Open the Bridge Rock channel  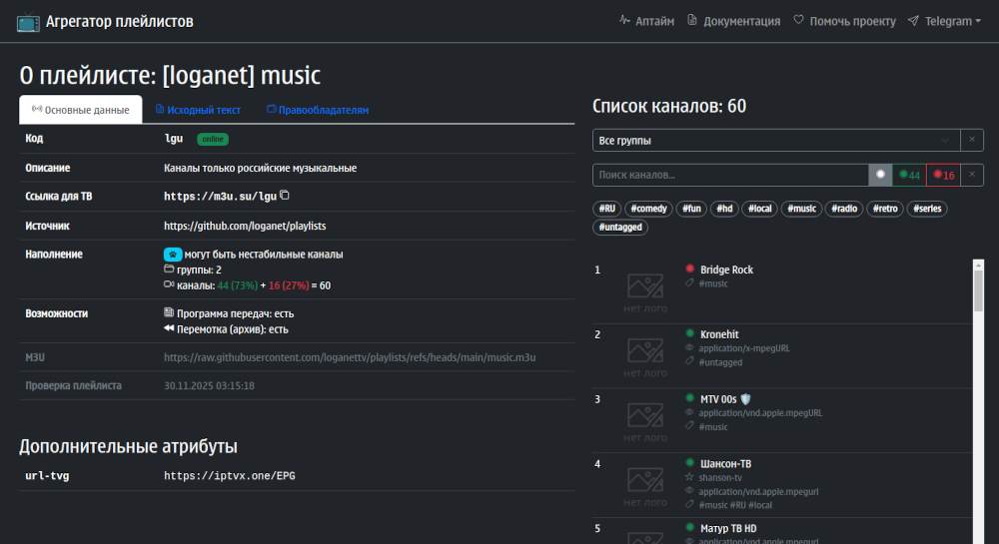click(x=726, y=270)
